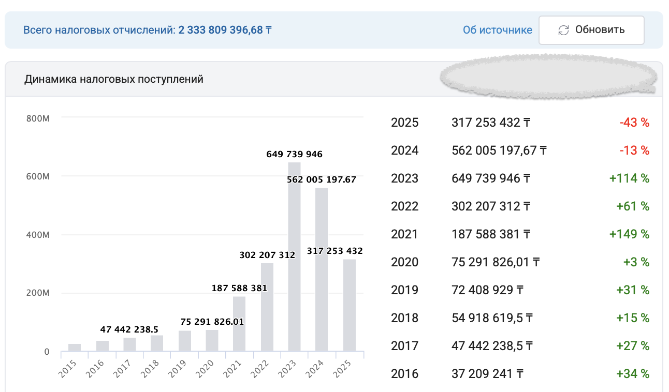Click the 2025 year in the table
This screenshot has height=392, width=669.
tap(404, 123)
